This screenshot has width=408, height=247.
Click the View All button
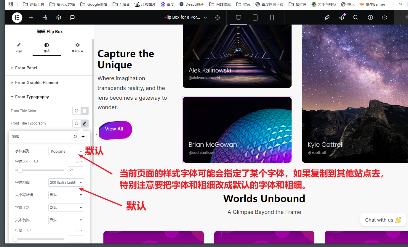114,129
